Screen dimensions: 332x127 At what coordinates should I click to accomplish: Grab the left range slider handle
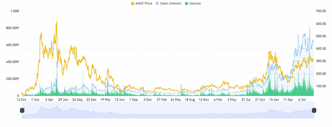point(22,110)
